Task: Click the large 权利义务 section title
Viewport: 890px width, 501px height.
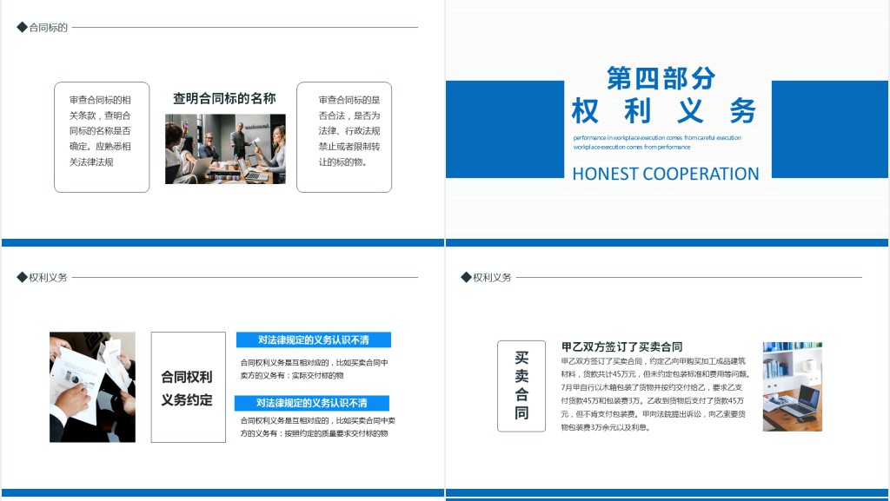Action: [x=665, y=111]
